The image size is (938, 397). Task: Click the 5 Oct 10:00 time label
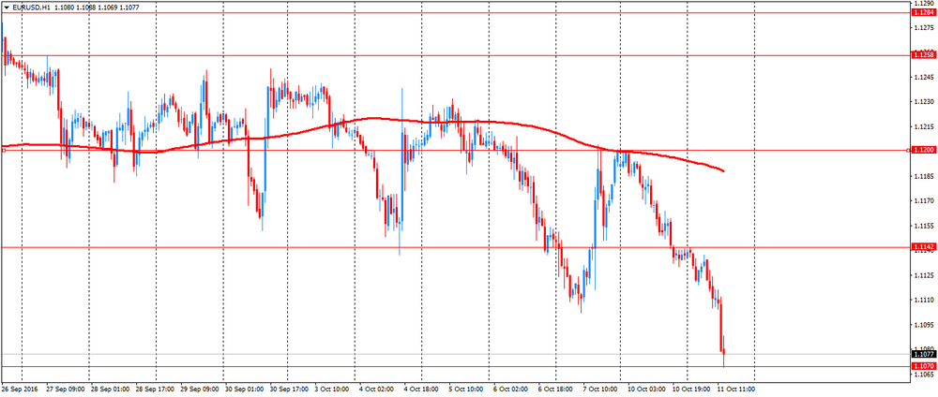(468, 389)
